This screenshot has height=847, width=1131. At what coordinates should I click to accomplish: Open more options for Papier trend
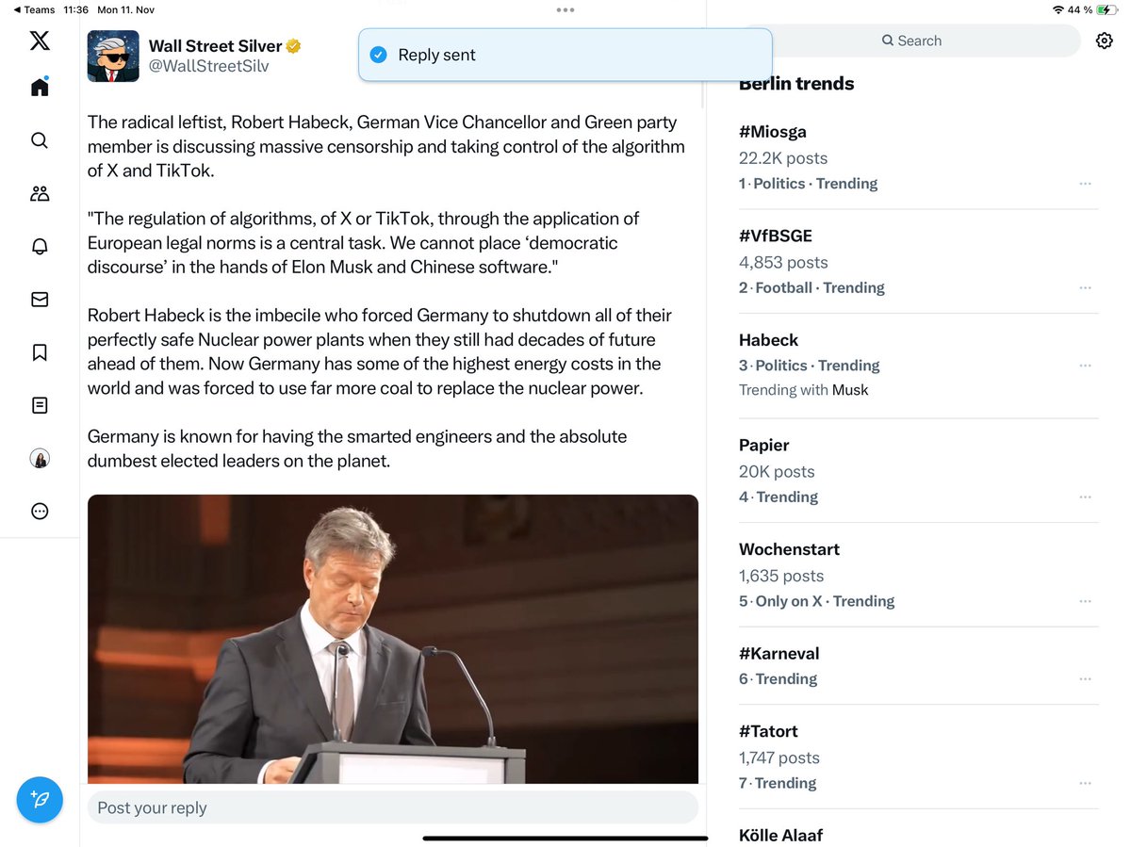1085,497
